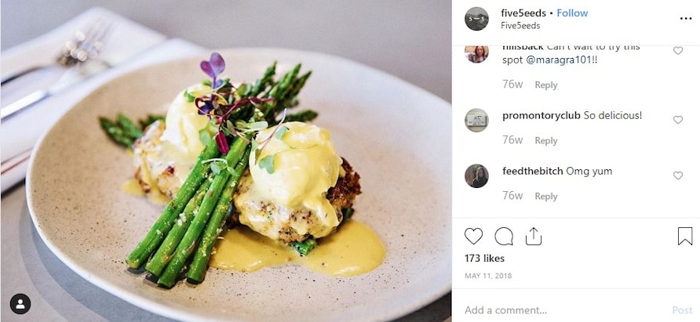The width and height of the screenshot is (700, 322).
Task: Save the post with the bookmark icon
Action: [x=685, y=237]
